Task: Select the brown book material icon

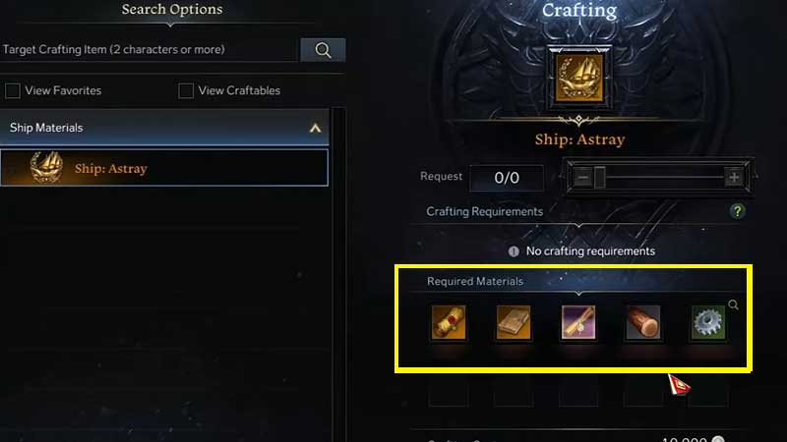Action: click(x=514, y=322)
